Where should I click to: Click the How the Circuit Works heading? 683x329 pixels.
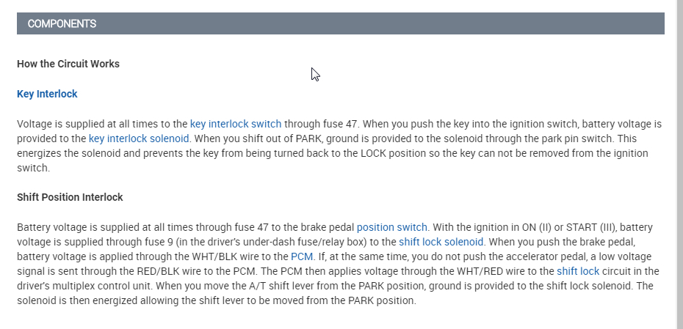[68, 64]
